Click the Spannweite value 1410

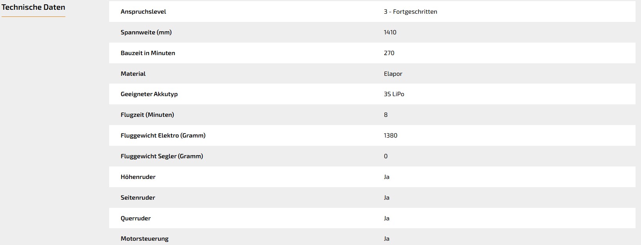390,32
